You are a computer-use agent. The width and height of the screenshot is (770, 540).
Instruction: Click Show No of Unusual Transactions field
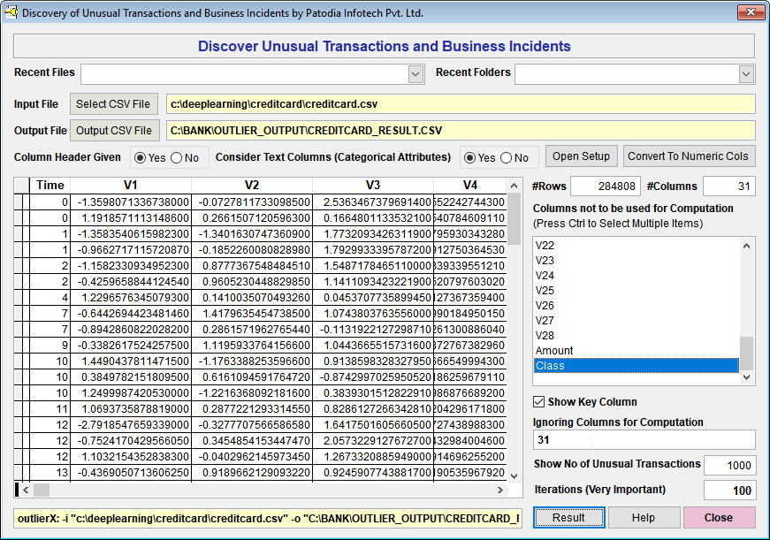729,466
